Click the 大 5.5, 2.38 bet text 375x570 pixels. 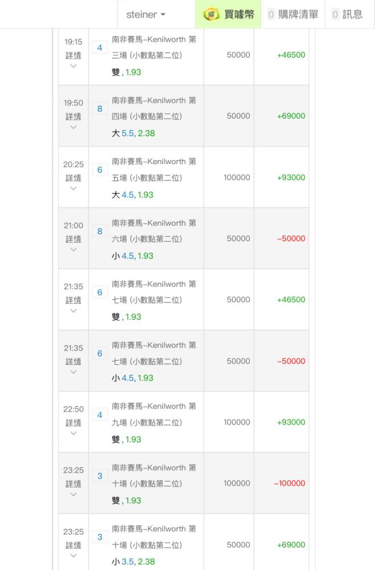[133, 133]
